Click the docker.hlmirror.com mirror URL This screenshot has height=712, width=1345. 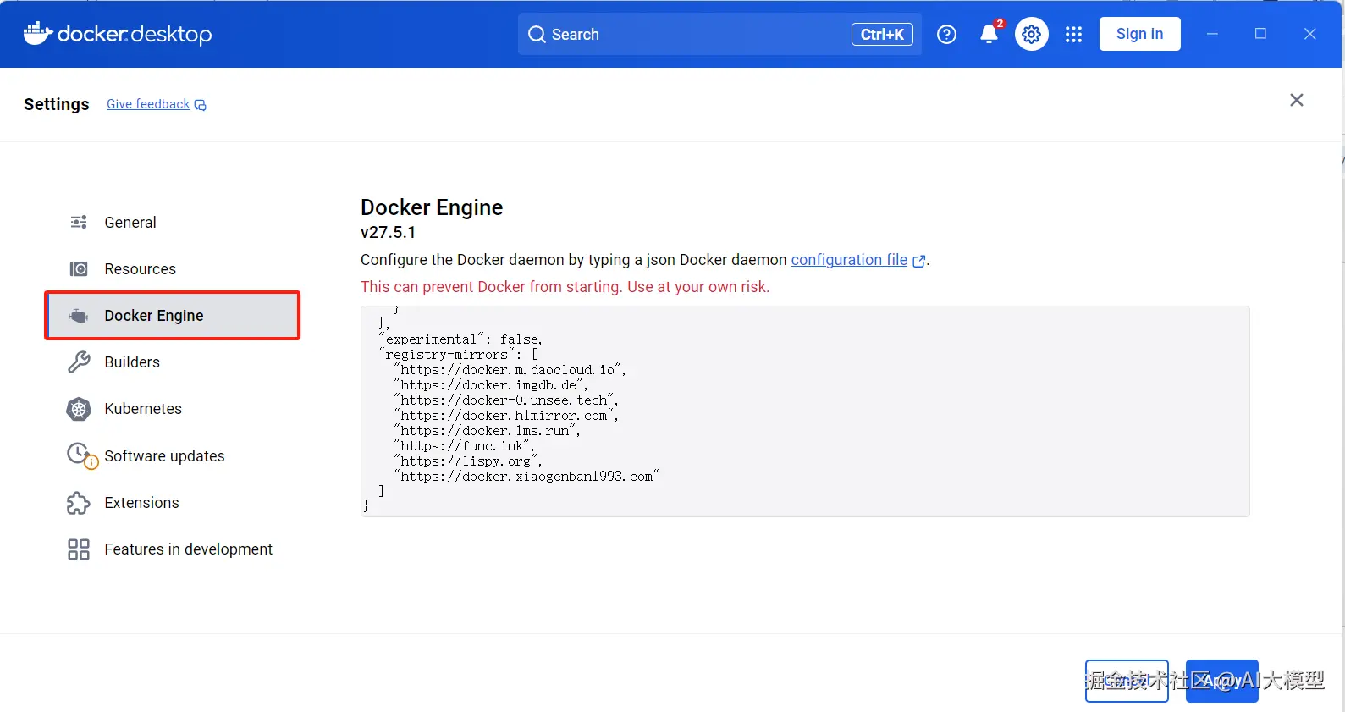[x=506, y=416]
